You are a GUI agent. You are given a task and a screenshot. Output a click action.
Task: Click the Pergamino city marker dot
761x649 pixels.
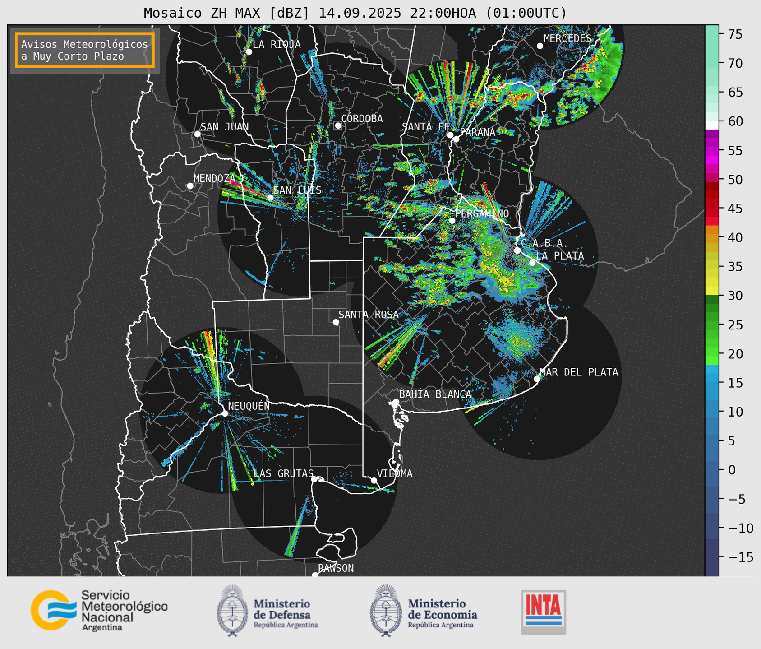click(452, 221)
